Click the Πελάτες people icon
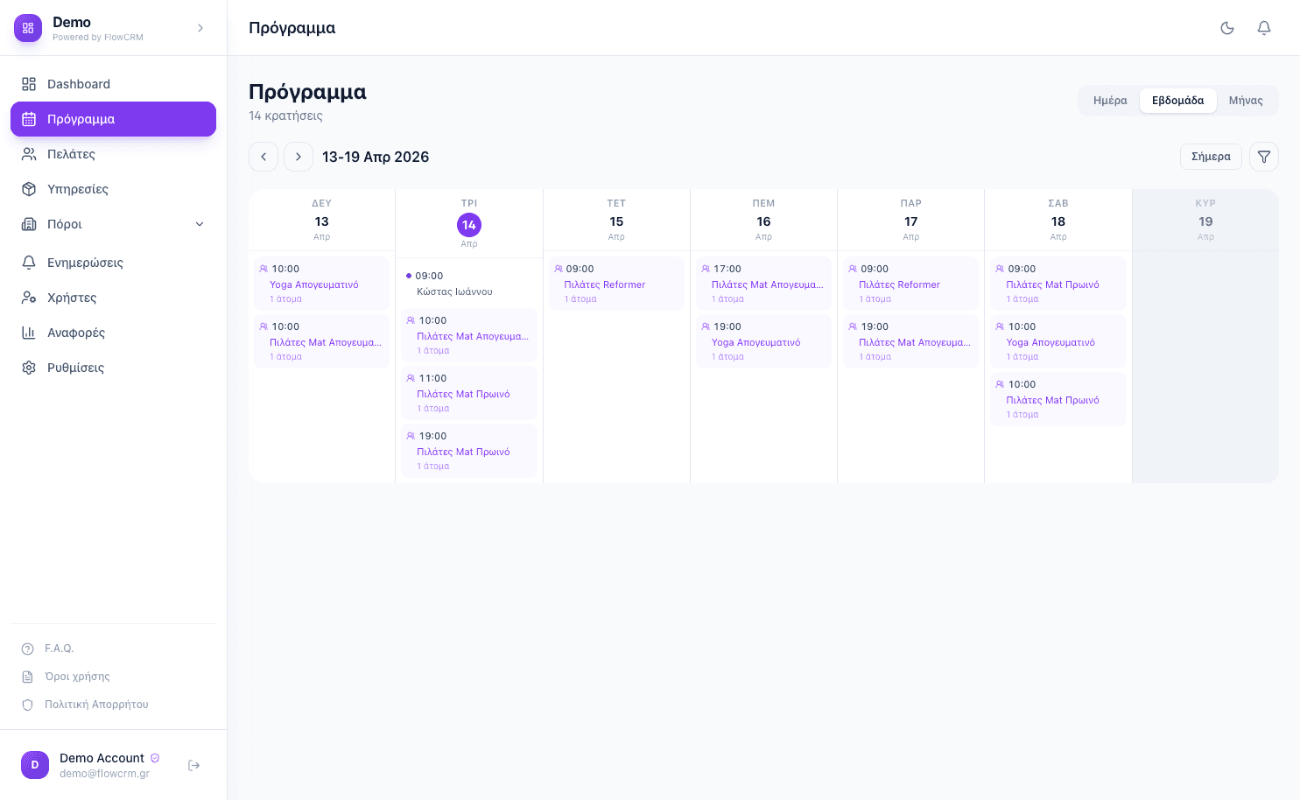Viewport: 1300px width, 800px height. (x=29, y=154)
